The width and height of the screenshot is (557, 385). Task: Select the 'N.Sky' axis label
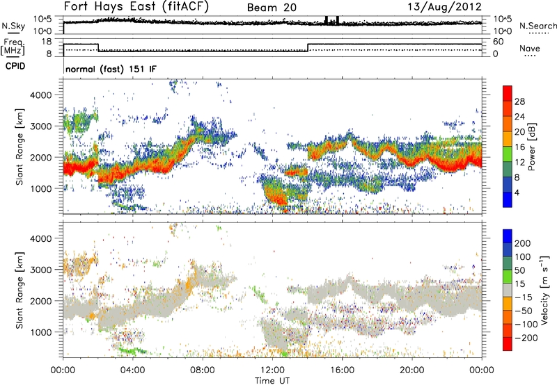[13, 26]
